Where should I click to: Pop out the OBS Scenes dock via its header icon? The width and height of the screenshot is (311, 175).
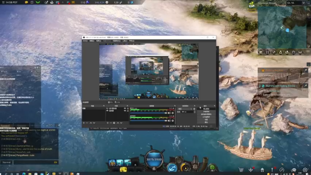104,106
